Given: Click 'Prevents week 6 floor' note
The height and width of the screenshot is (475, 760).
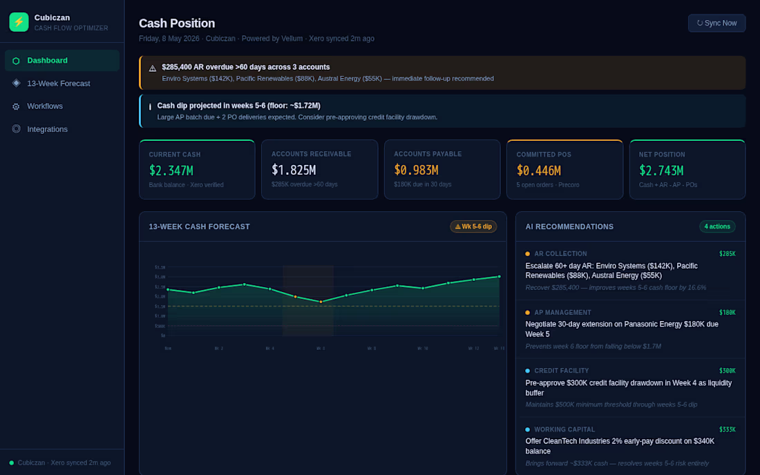Looking at the screenshot, I should click(593, 346).
